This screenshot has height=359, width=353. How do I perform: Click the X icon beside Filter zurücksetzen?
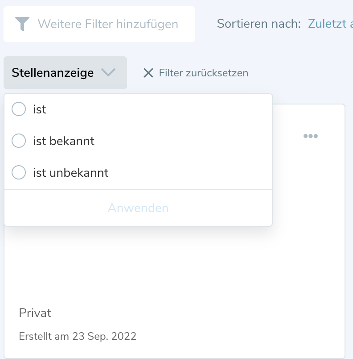(x=148, y=73)
